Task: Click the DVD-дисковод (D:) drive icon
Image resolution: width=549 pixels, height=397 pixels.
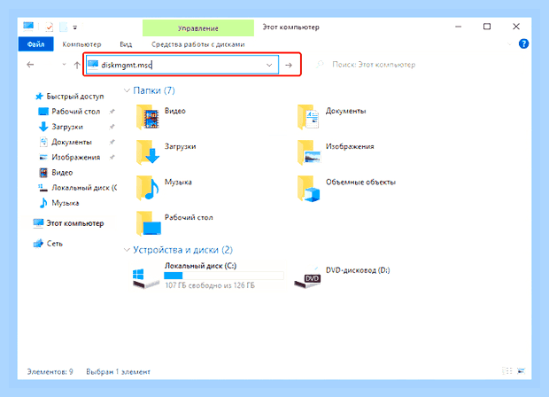Action: pos(307,278)
